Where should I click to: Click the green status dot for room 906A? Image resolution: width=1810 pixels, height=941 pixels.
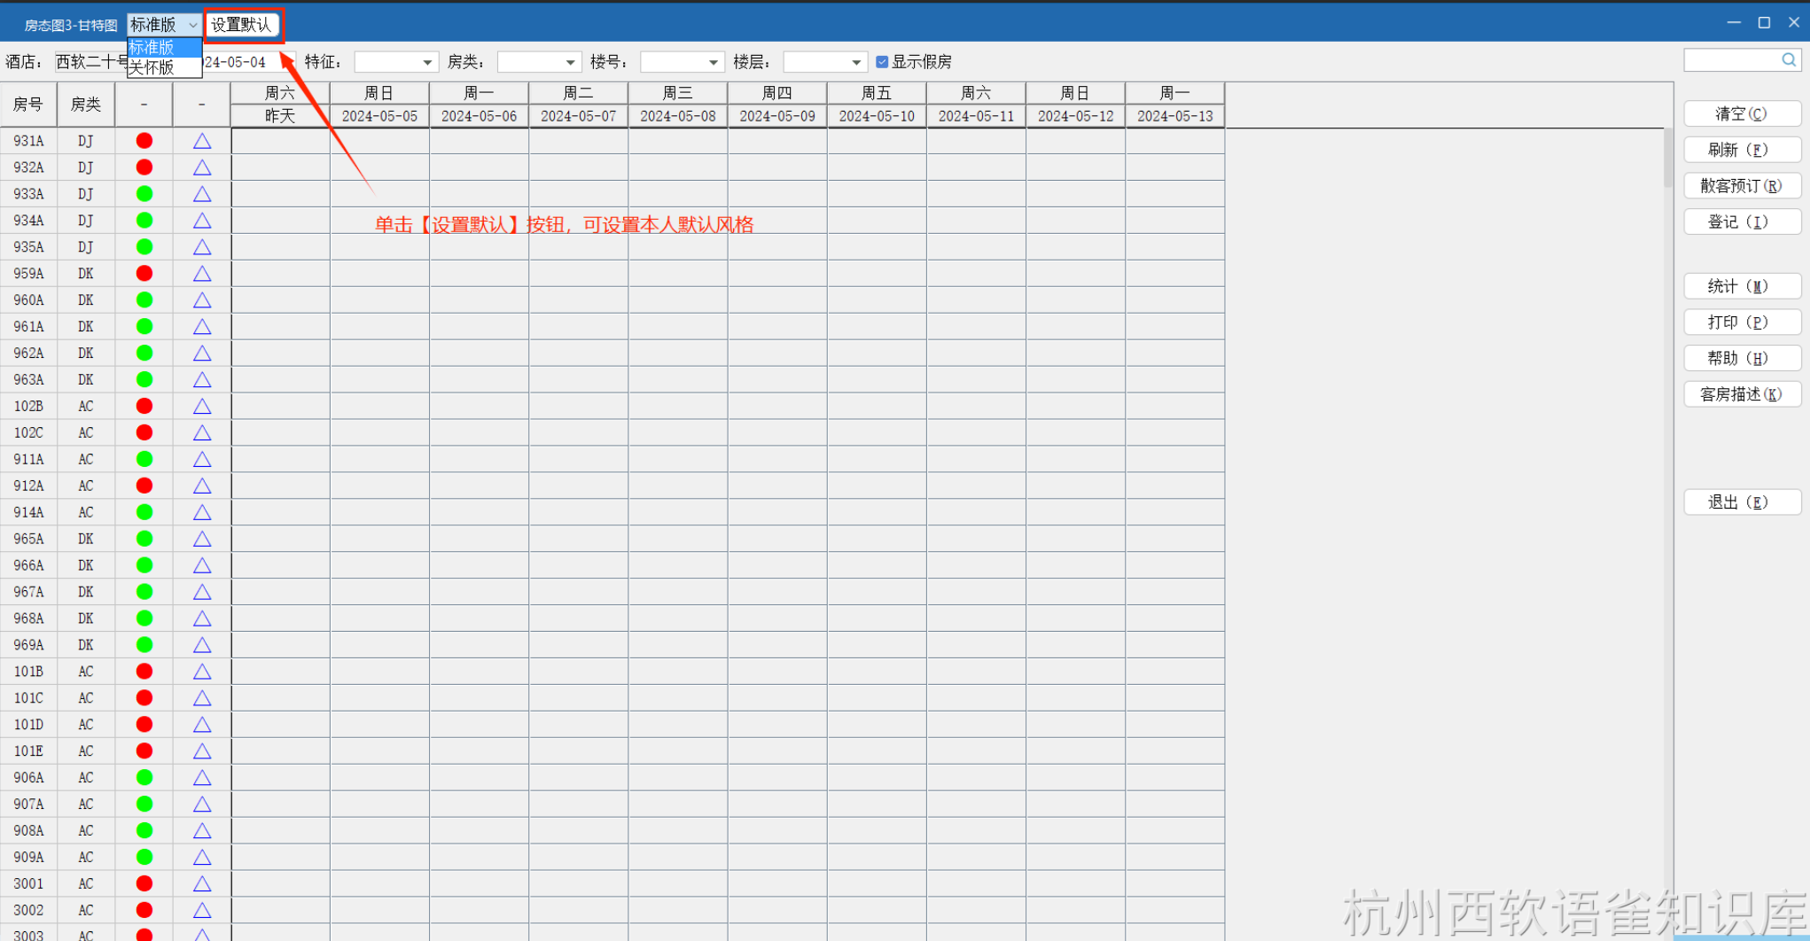tap(144, 777)
